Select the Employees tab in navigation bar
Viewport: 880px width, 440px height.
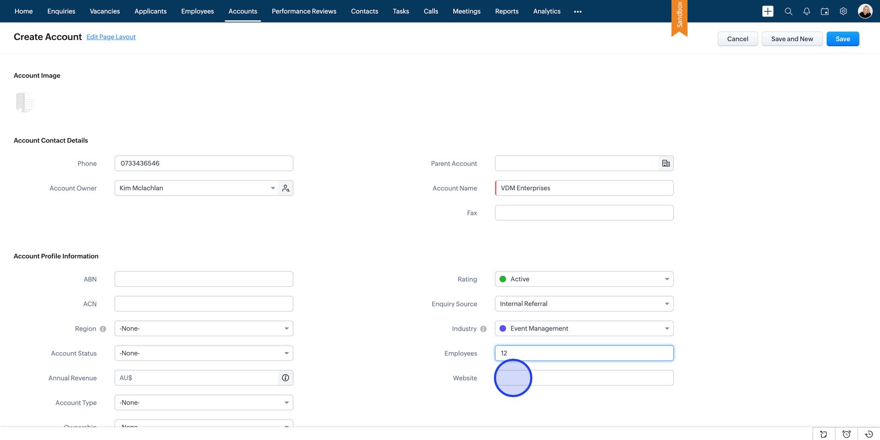click(x=197, y=11)
